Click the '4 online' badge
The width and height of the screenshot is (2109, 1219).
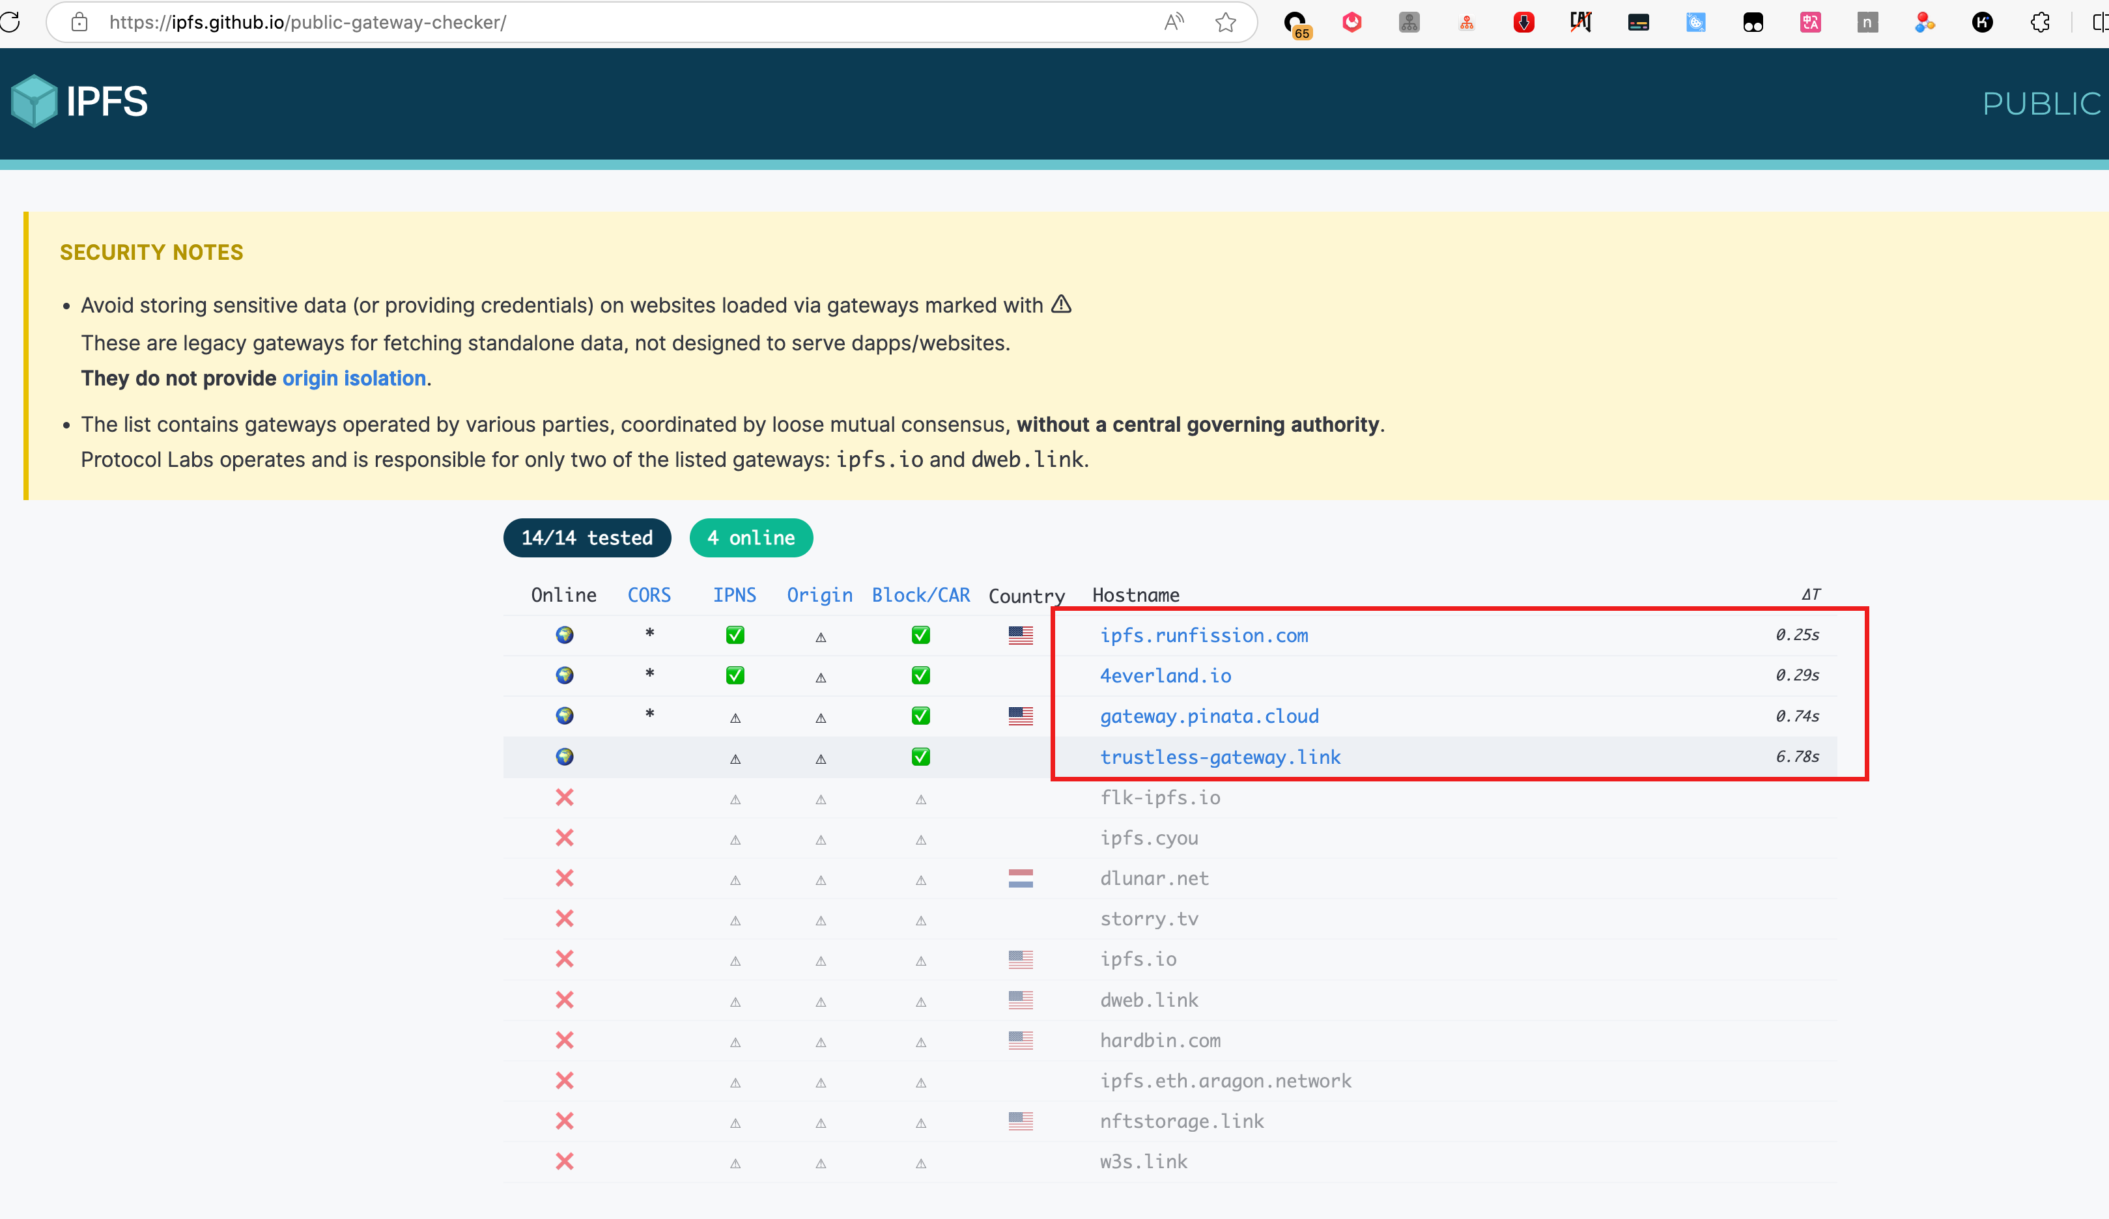coord(751,538)
